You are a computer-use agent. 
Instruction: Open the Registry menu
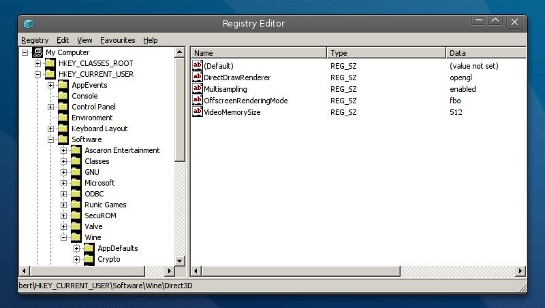coord(35,40)
